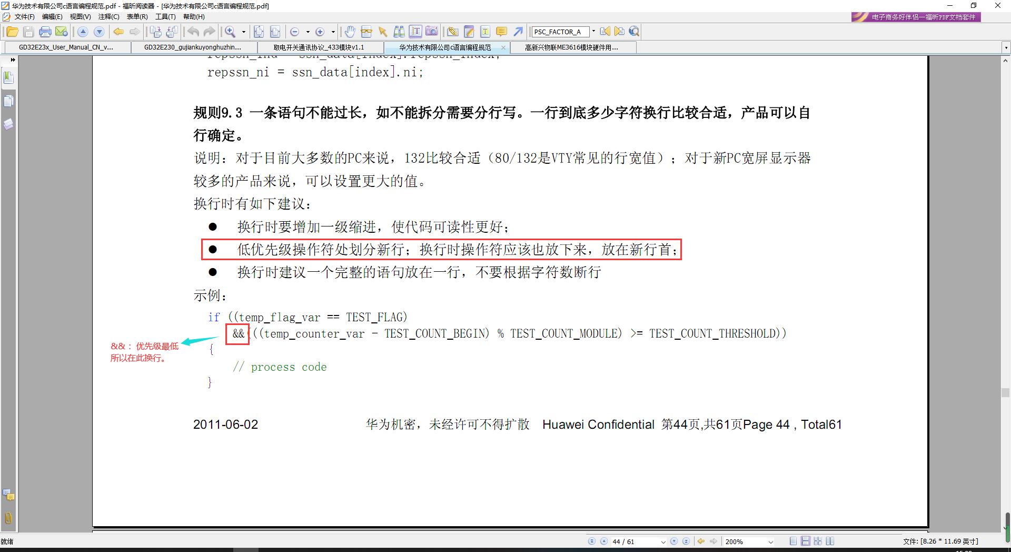Select the Snapshot camera tool
1011x552 pixels.
tap(432, 32)
